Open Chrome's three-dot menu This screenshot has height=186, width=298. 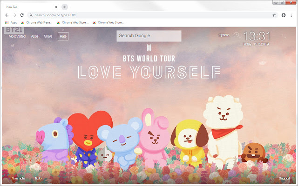click(291, 15)
